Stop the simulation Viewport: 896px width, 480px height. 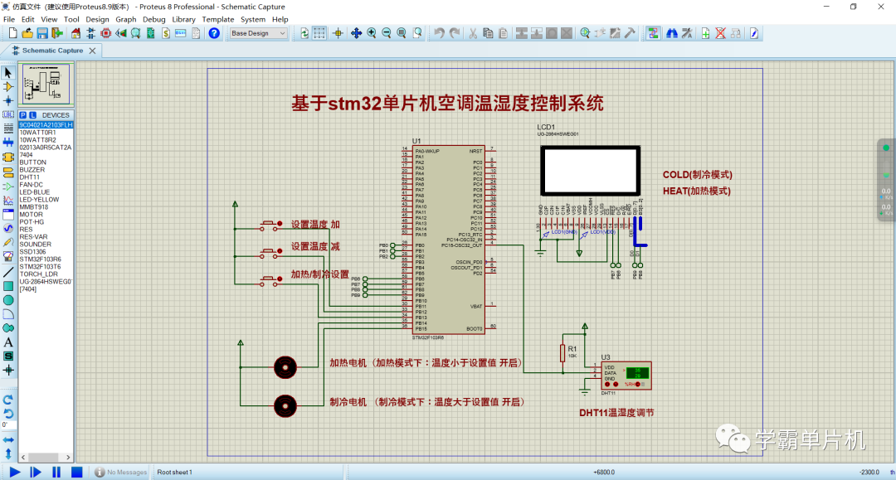click(76, 472)
